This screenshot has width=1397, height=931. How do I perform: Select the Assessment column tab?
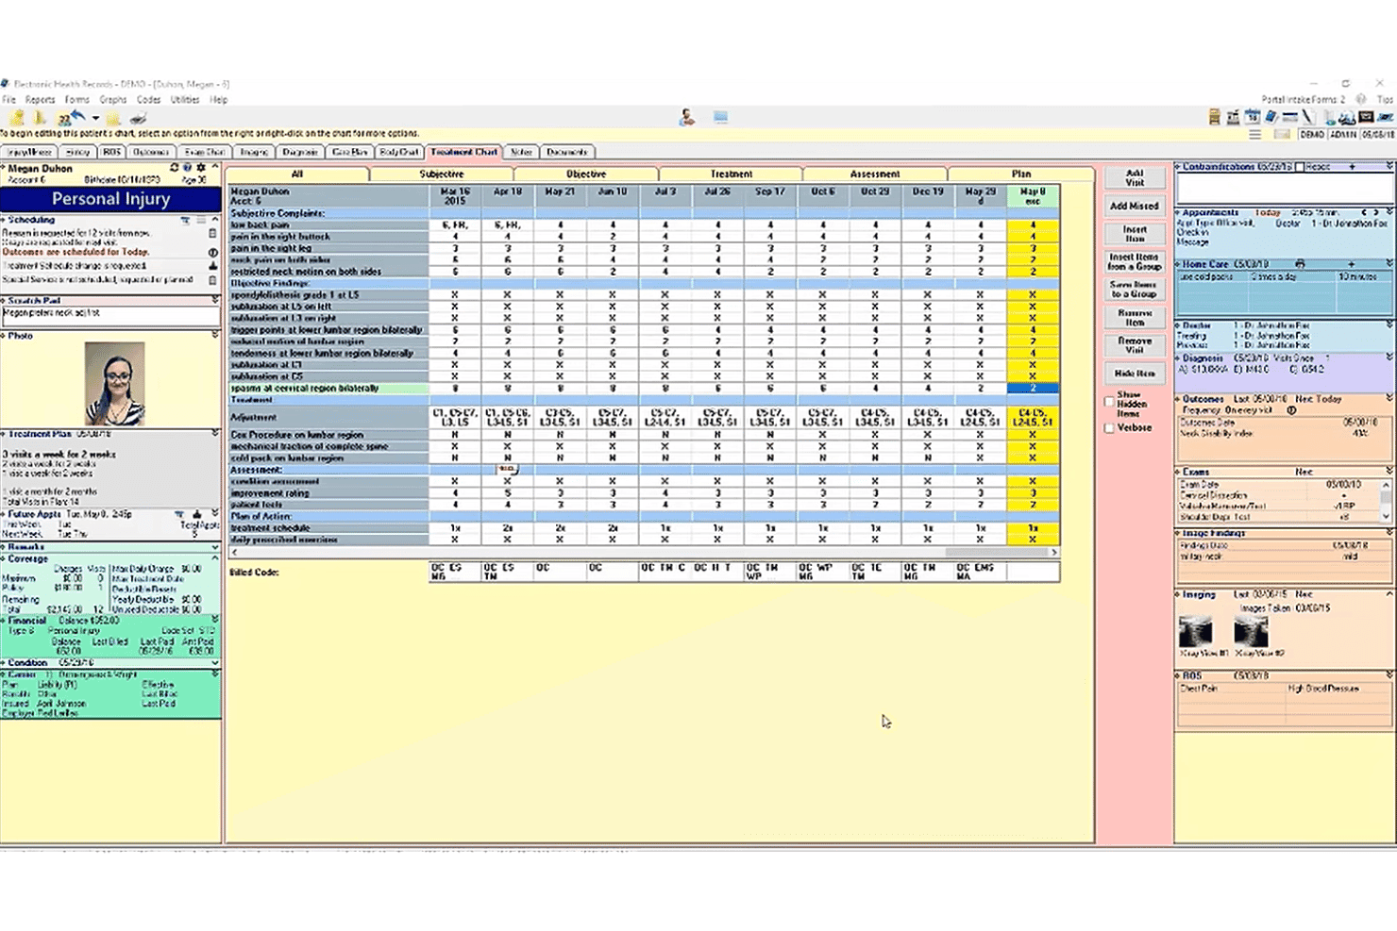(875, 174)
